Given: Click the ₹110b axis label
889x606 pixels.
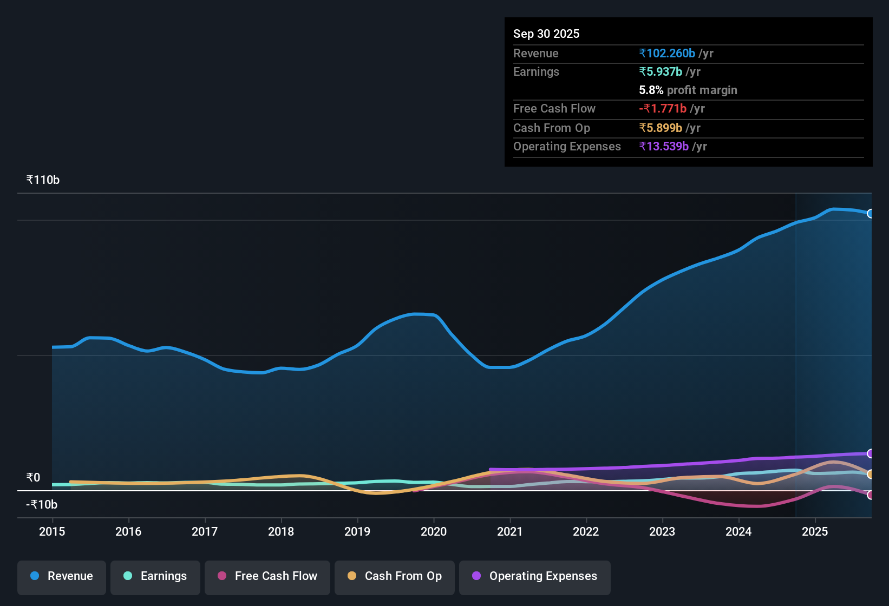Looking at the screenshot, I should point(42,180).
